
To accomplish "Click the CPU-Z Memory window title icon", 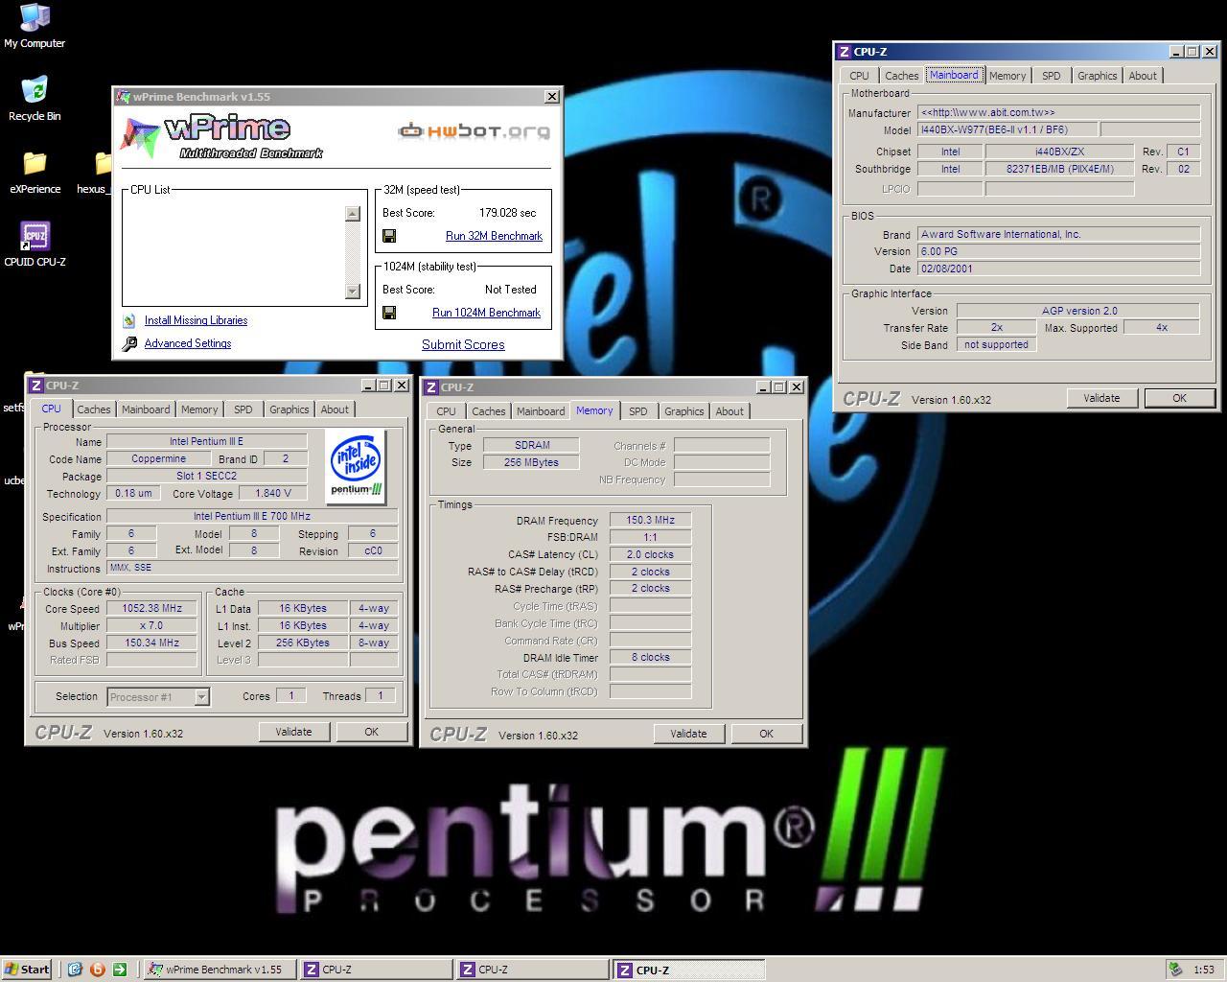I will [x=431, y=387].
